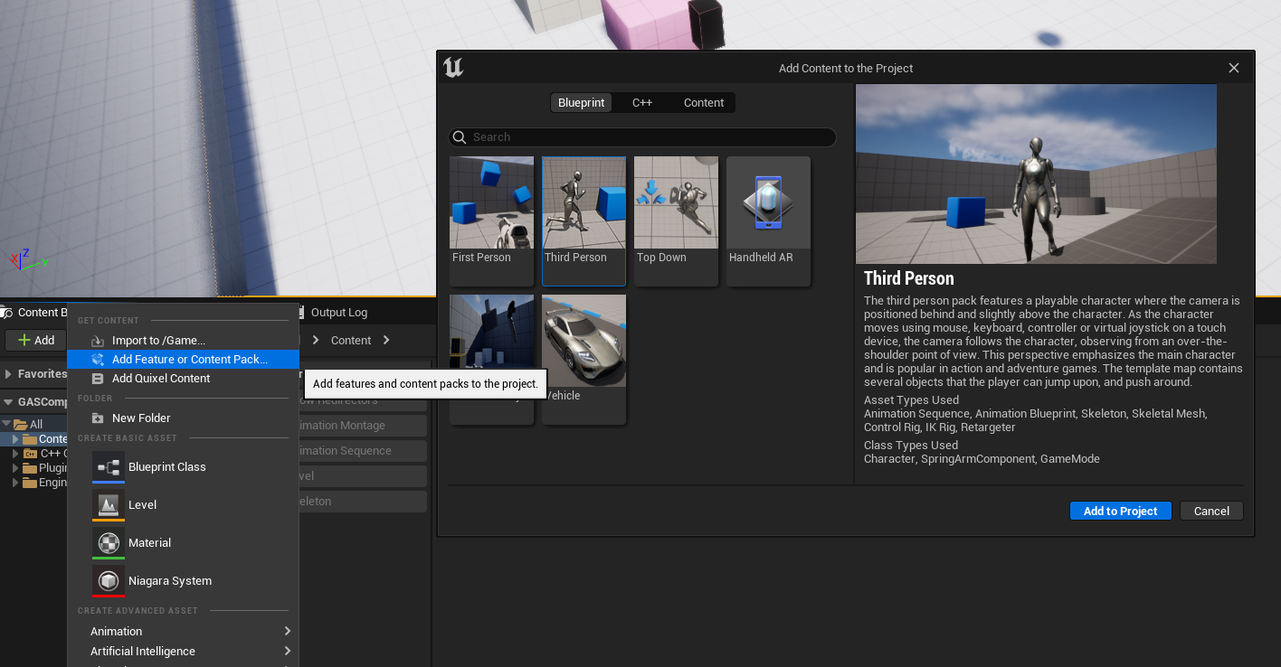Screen dimensions: 1281x667
Task: Click the Add to Project button
Action: point(1121,511)
